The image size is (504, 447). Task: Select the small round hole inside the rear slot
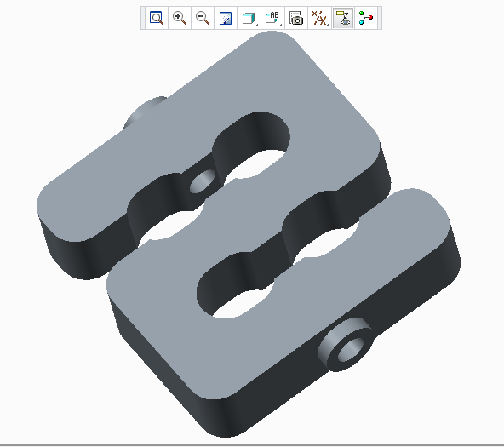coord(203,181)
